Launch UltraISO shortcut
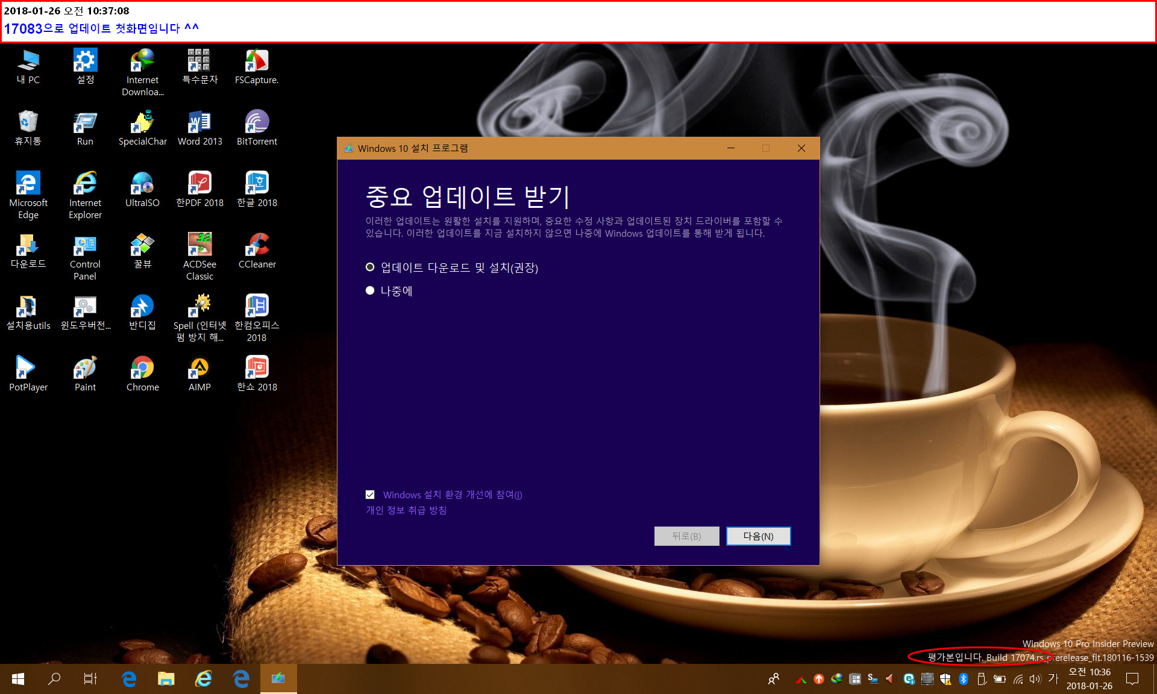Screen dimensions: 1157x694 142,189
